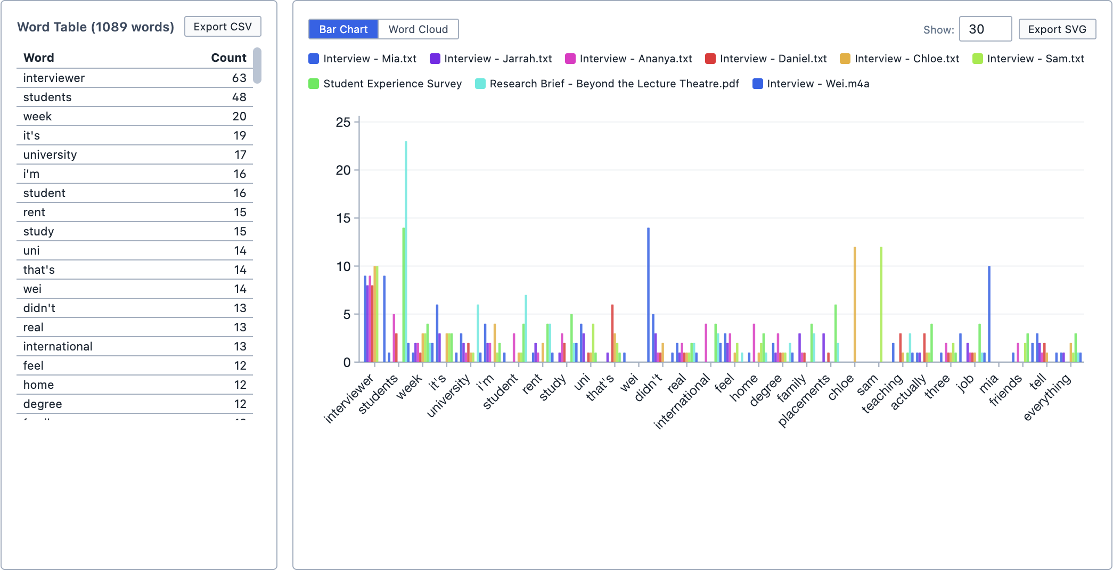Toggle the Research Brief PDF legend swatch
Viewport: 1113px width, 571px height.
pyautogui.click(x=480, y=84)
